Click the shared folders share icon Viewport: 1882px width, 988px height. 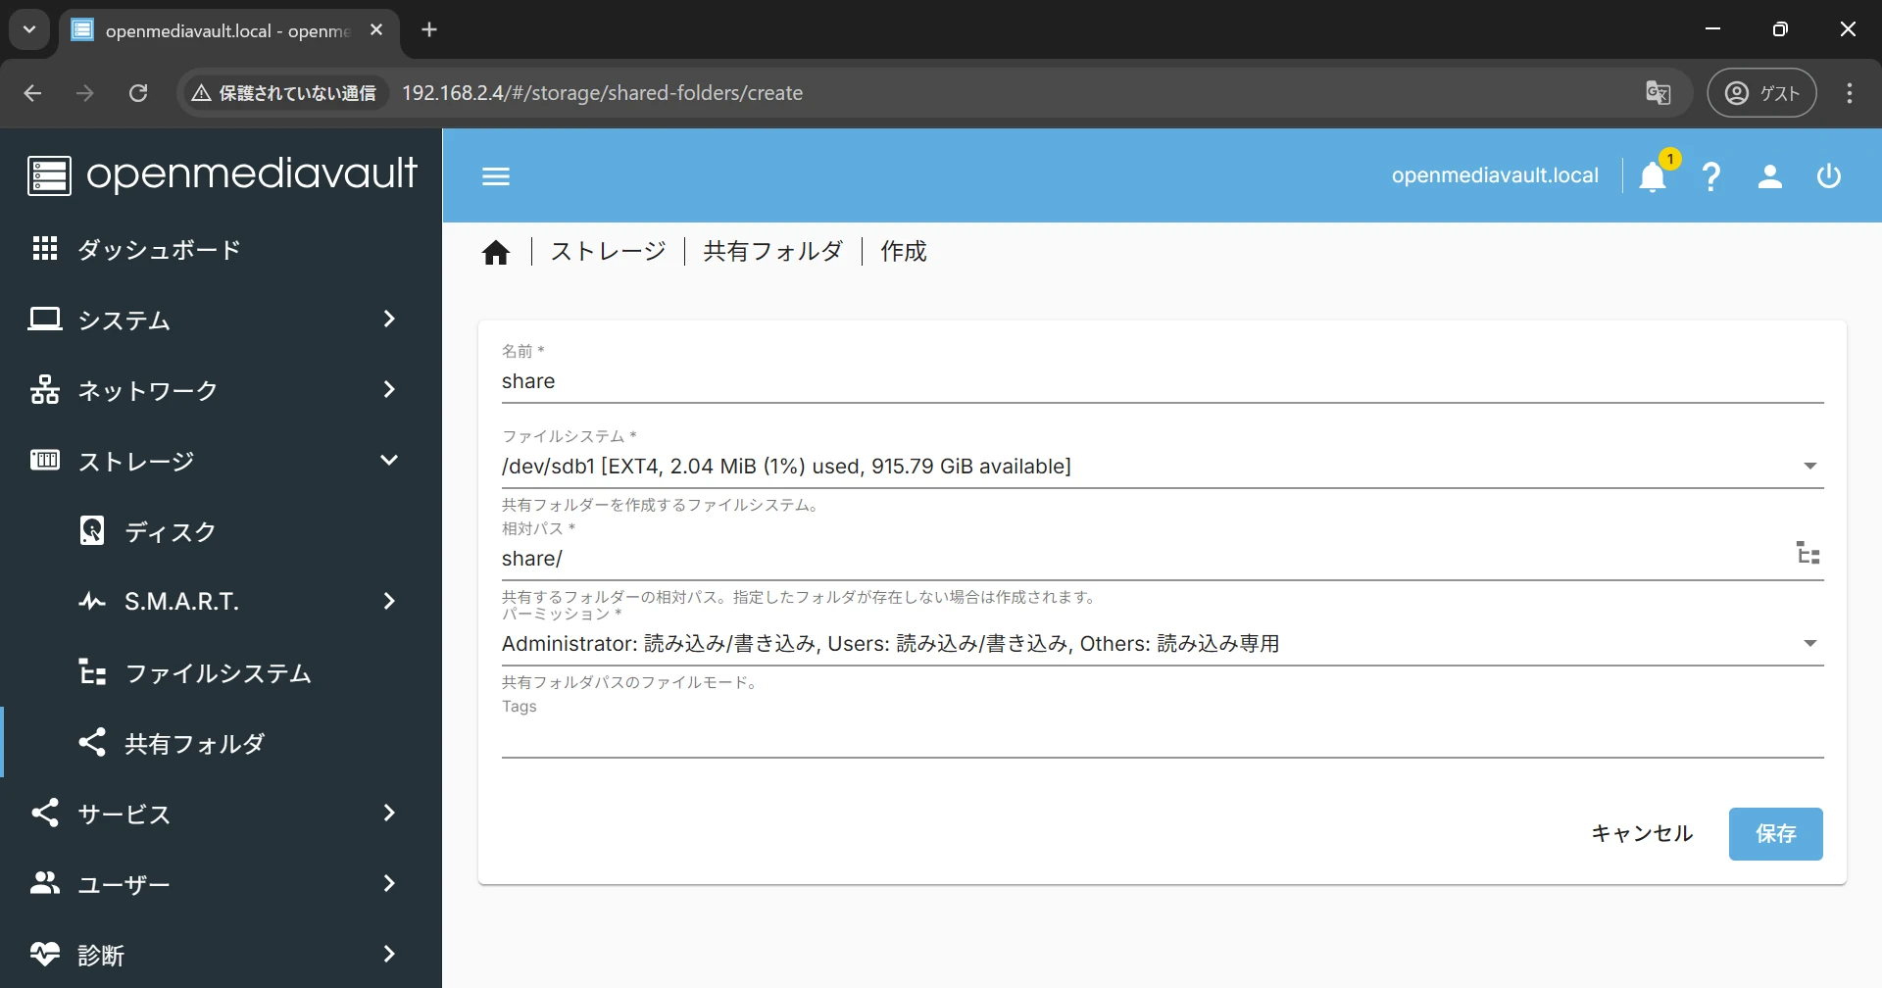pos(92,742)
